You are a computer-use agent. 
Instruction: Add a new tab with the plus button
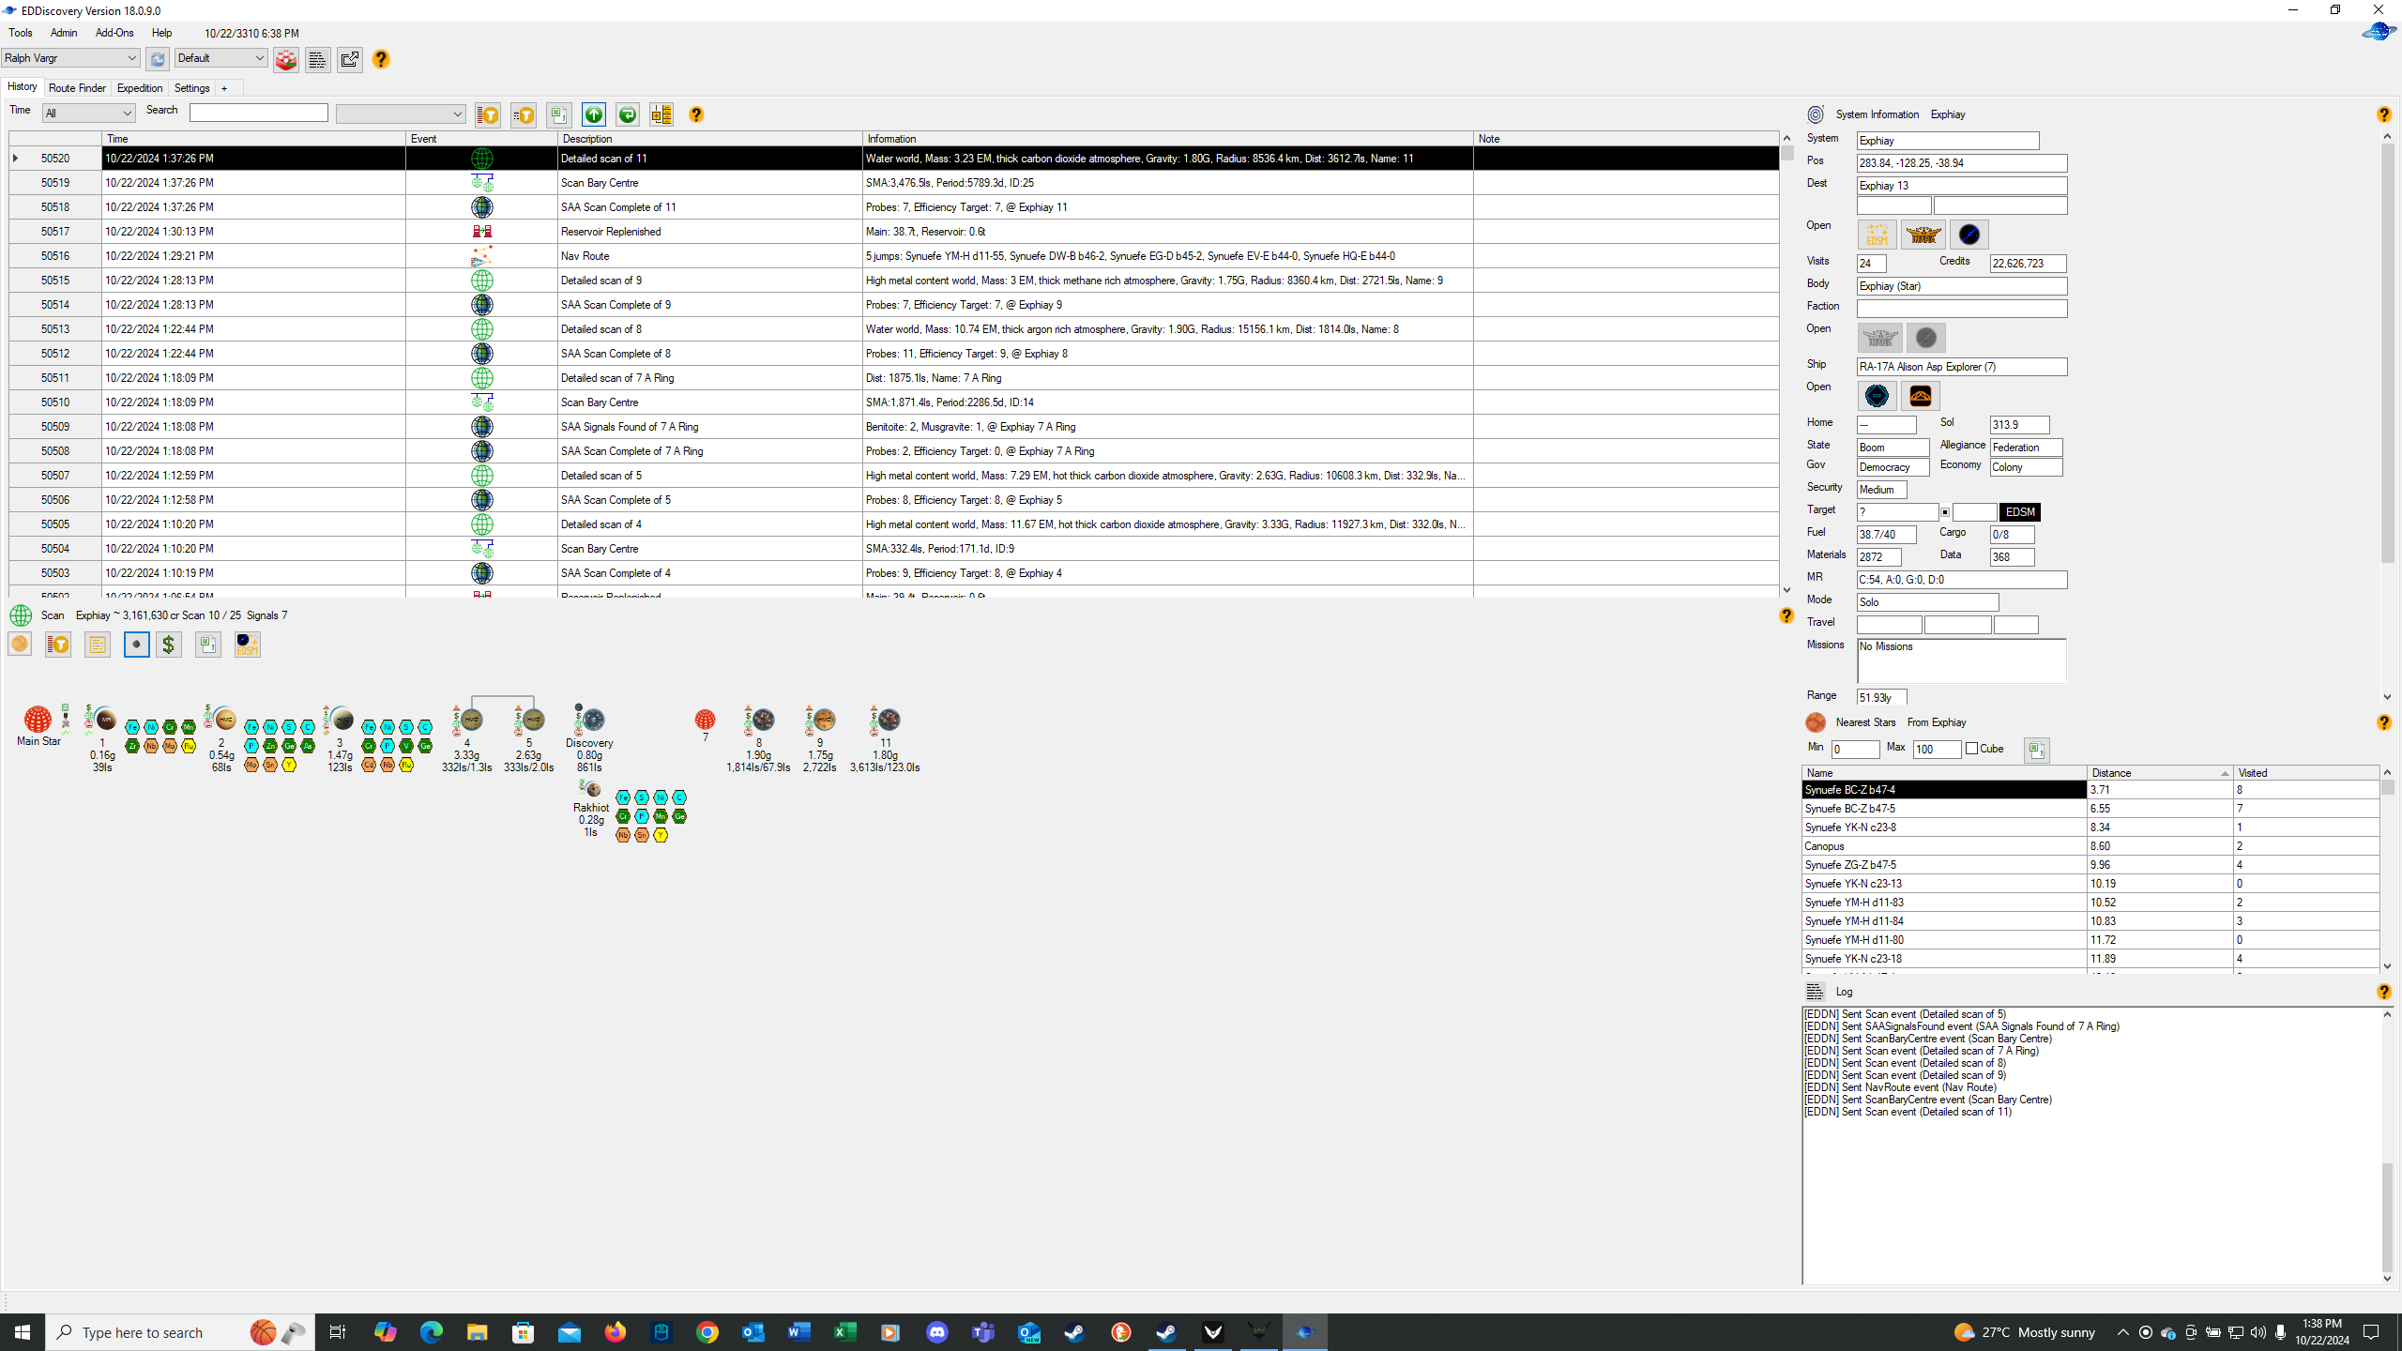coord(224,88)
